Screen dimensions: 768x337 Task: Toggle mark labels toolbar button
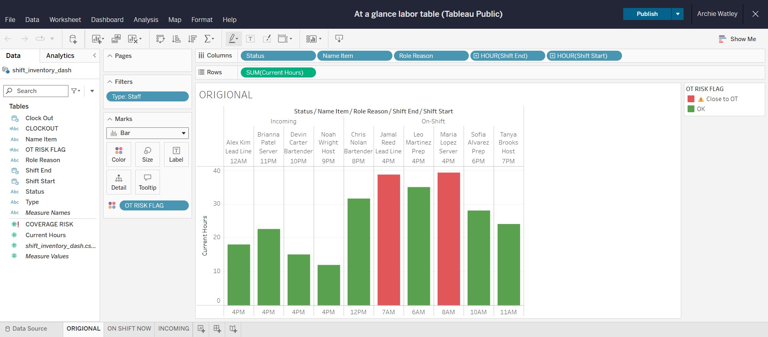[250, 39]
